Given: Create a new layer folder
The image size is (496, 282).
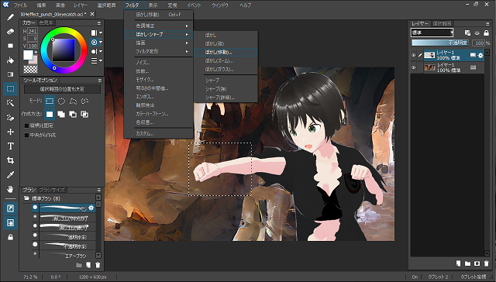Looking at the screenshot, I should (x=467, y=263).
